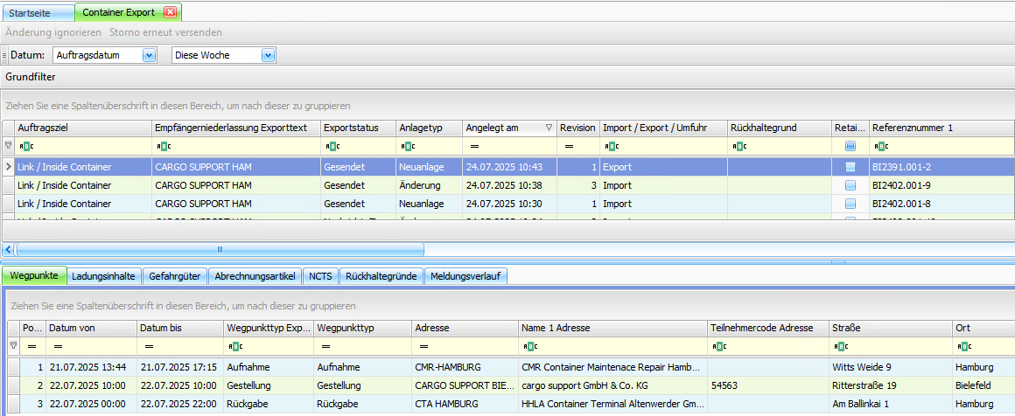
Task: Toggle the Retai... checkbox for BI2402.001-9 row
Action: point(850,185)
